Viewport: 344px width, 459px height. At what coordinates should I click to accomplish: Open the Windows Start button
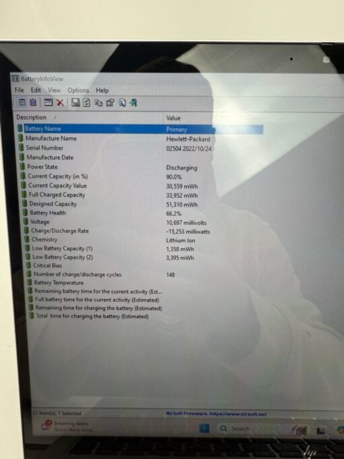[204, 428]
